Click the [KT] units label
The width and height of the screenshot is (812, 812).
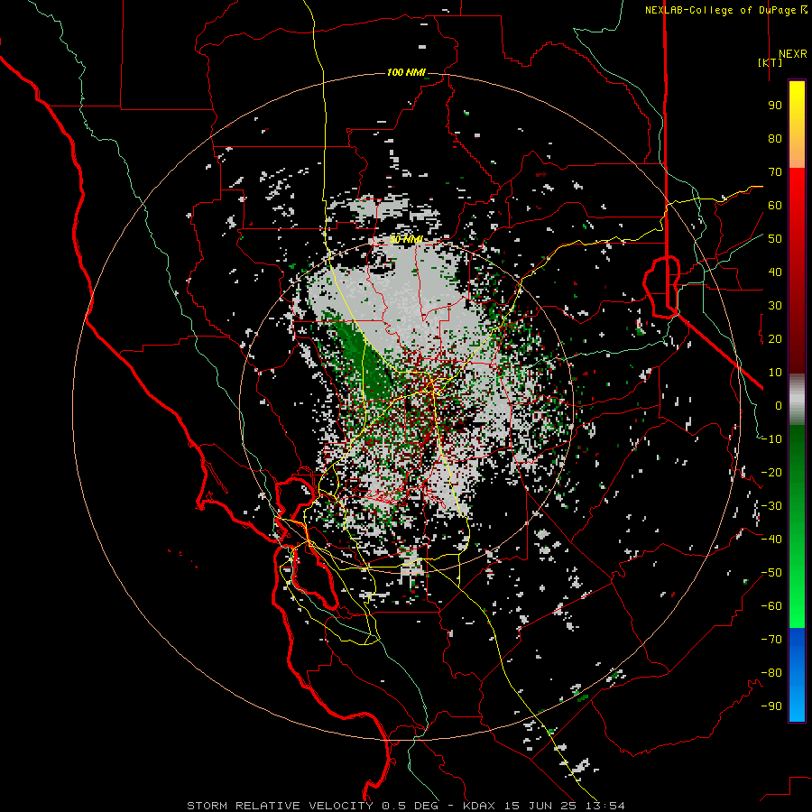click(770, 62)
